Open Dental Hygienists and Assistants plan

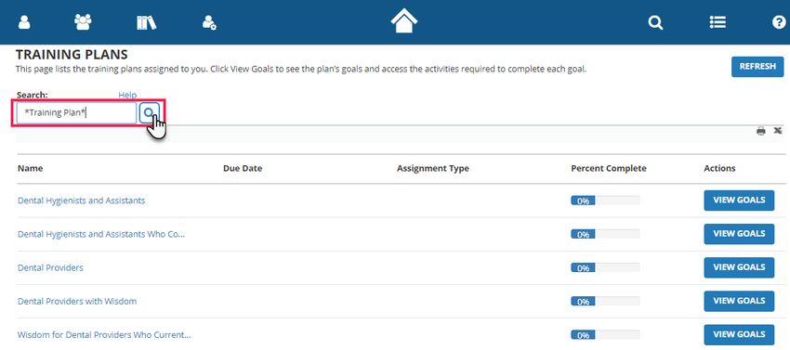click(81, 201)
